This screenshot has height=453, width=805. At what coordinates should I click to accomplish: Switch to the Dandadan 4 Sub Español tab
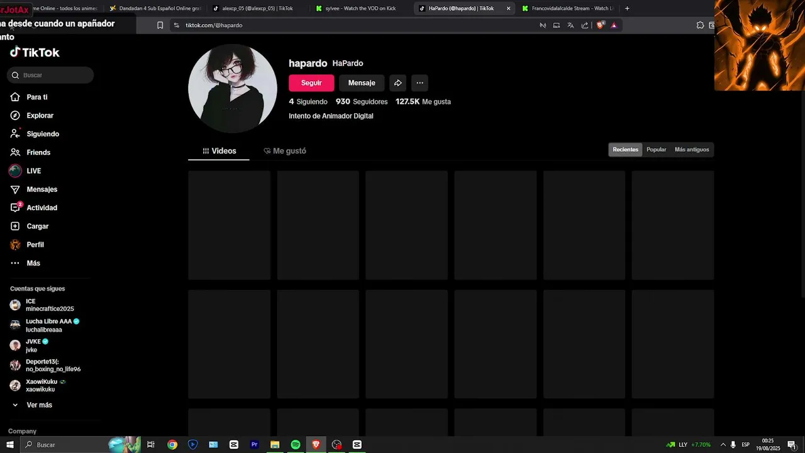click(x=155, y=8)
